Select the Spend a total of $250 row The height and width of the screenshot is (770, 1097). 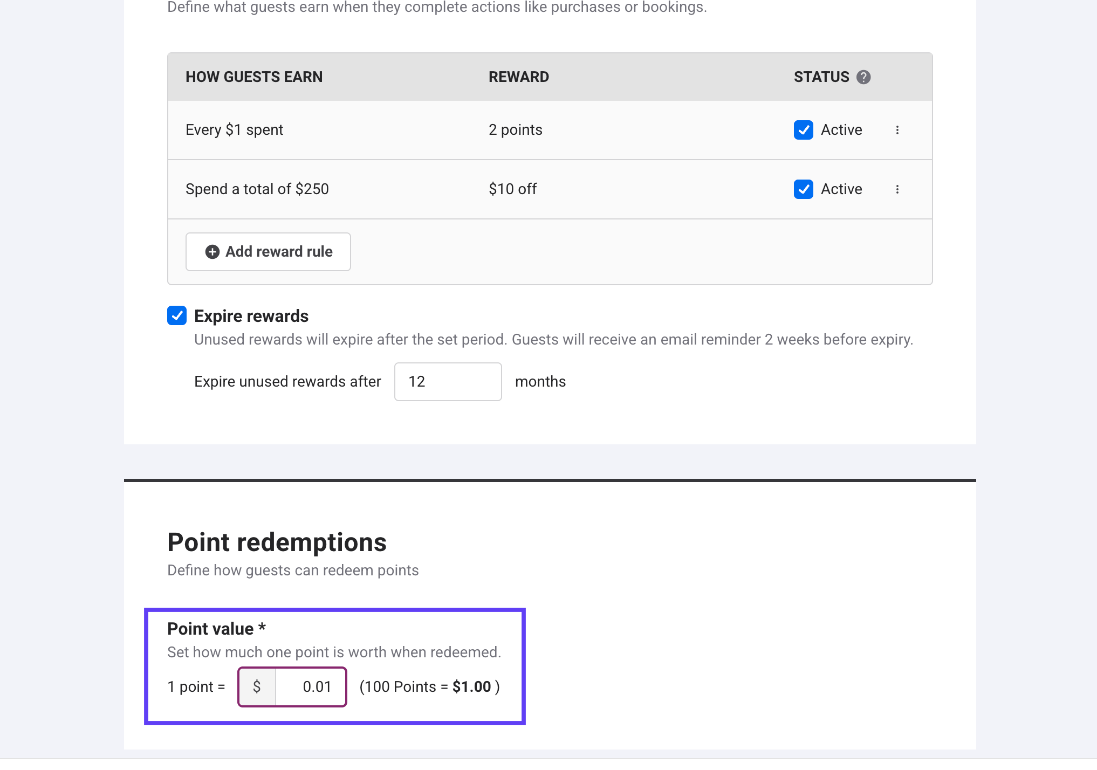(x=257, y=189)
